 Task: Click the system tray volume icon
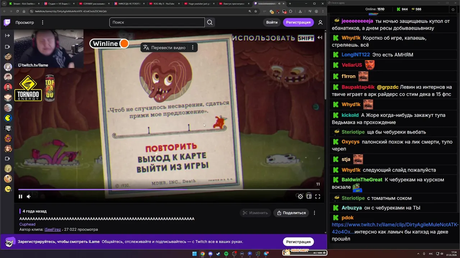(442, 254)
